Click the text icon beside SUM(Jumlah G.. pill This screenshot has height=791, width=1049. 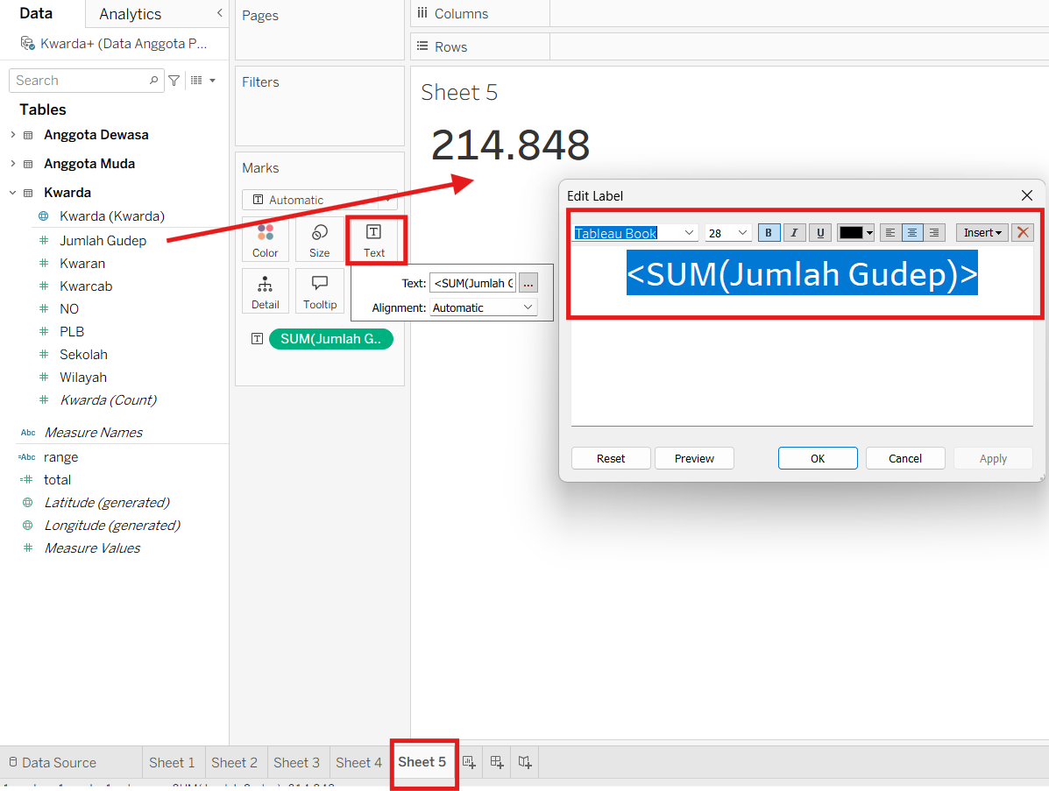[257, 338]
